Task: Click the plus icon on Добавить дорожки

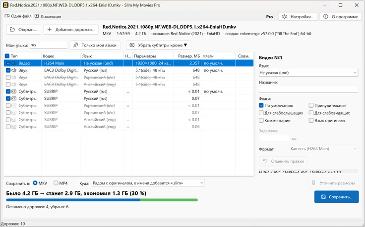Action: pos(50,30)
